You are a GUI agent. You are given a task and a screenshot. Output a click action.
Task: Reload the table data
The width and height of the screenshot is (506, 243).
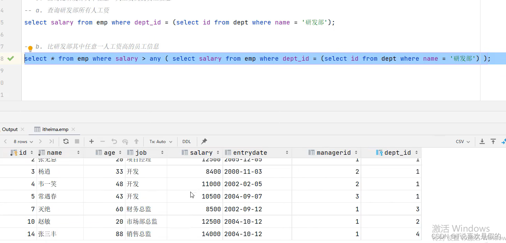(x=66, y=141)
